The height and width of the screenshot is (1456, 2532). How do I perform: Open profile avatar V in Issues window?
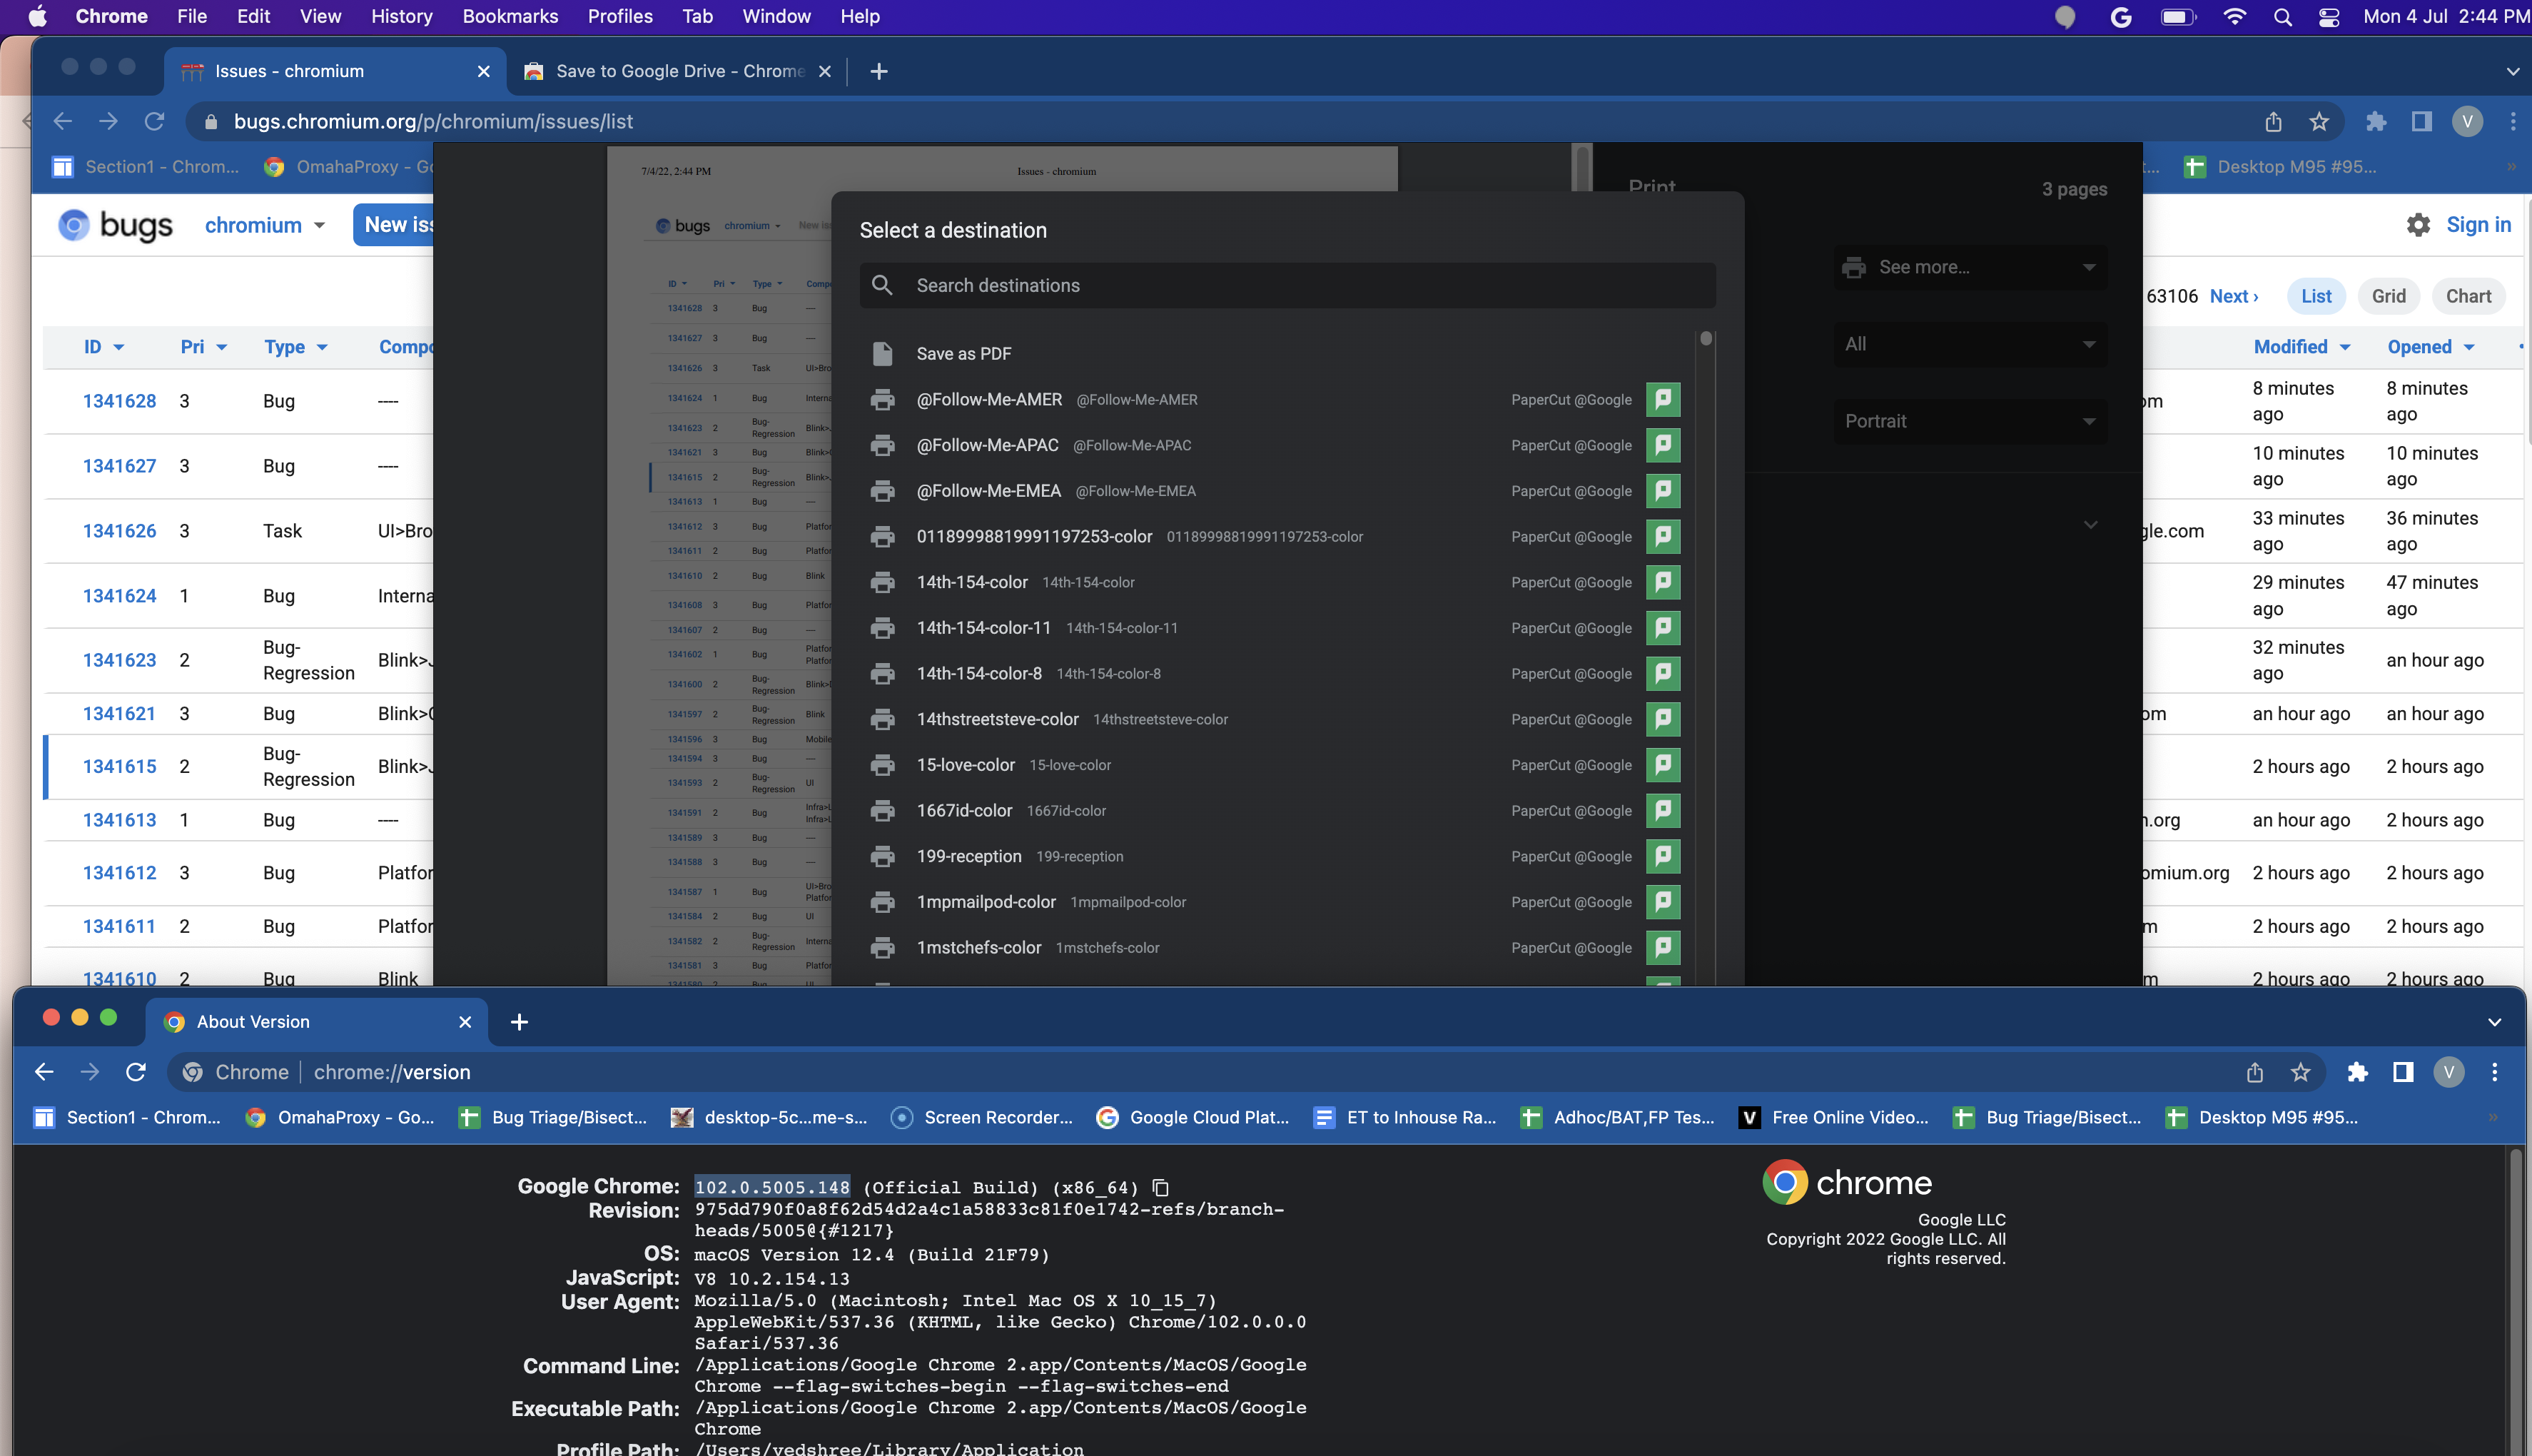click(2467, 121)
